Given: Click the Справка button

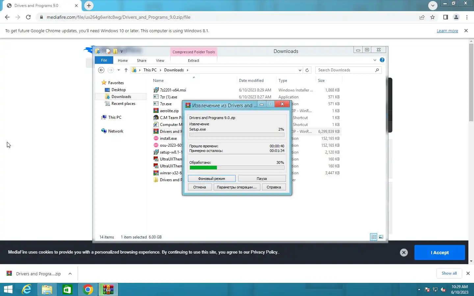Looking at the screenshot, I should [274, 187].
